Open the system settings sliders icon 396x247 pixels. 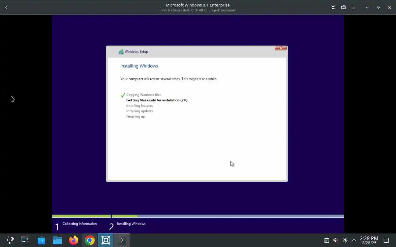[x=25, y=240]
